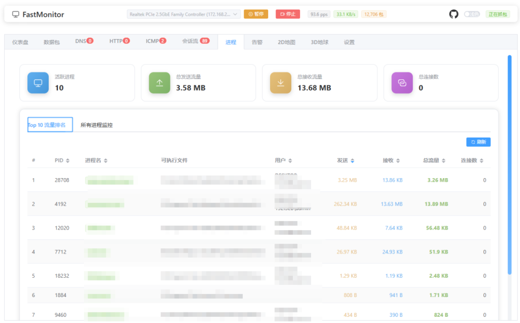Open the Realtek network adapter dropdown
520x323 pixels.
(183, 14)
